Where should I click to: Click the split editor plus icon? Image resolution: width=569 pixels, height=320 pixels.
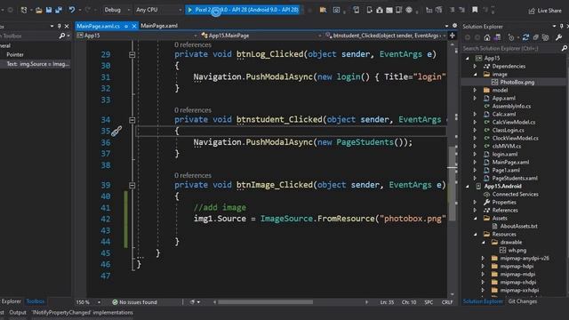(x=453, y=36)
